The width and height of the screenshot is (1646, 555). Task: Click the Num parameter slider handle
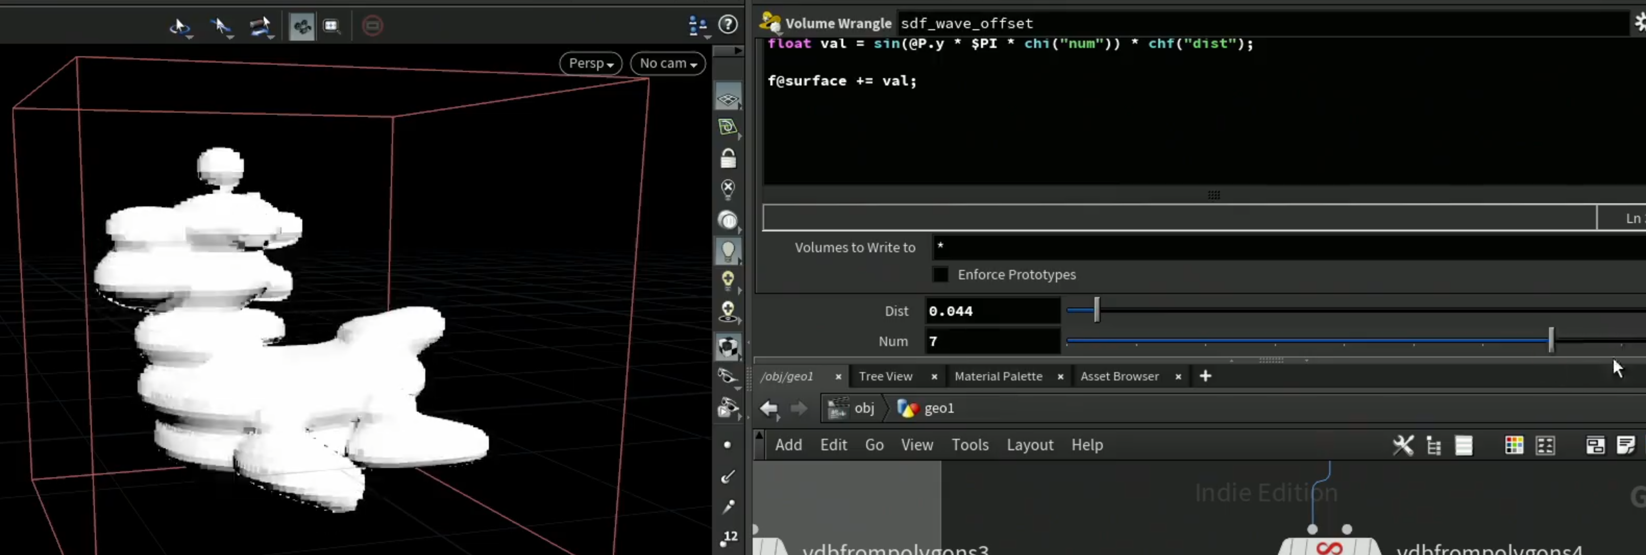point(1551,340)
